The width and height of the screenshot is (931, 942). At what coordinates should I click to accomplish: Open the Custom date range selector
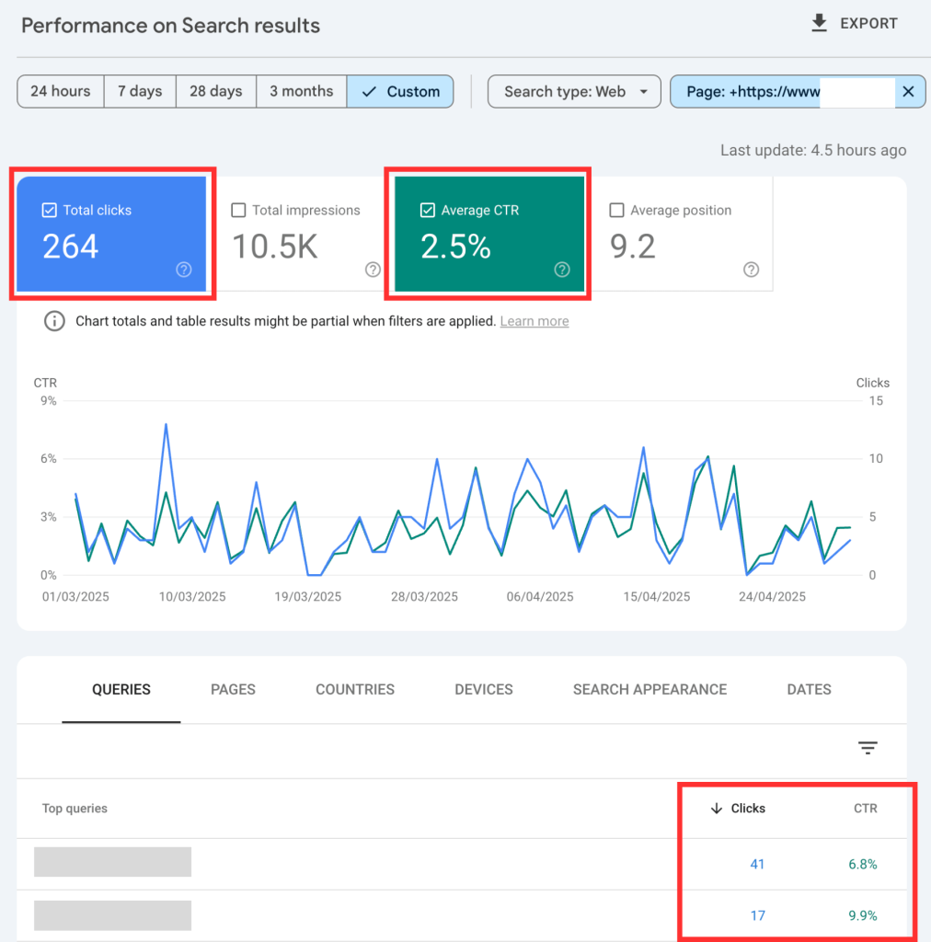click(400, 91)
